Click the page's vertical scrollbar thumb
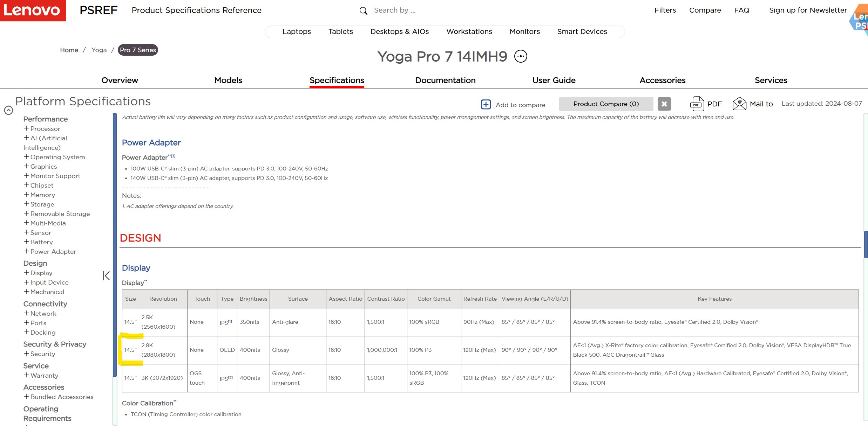Image resolution: width=868 pixels, height=433 pixels. [x=866, y=244]
